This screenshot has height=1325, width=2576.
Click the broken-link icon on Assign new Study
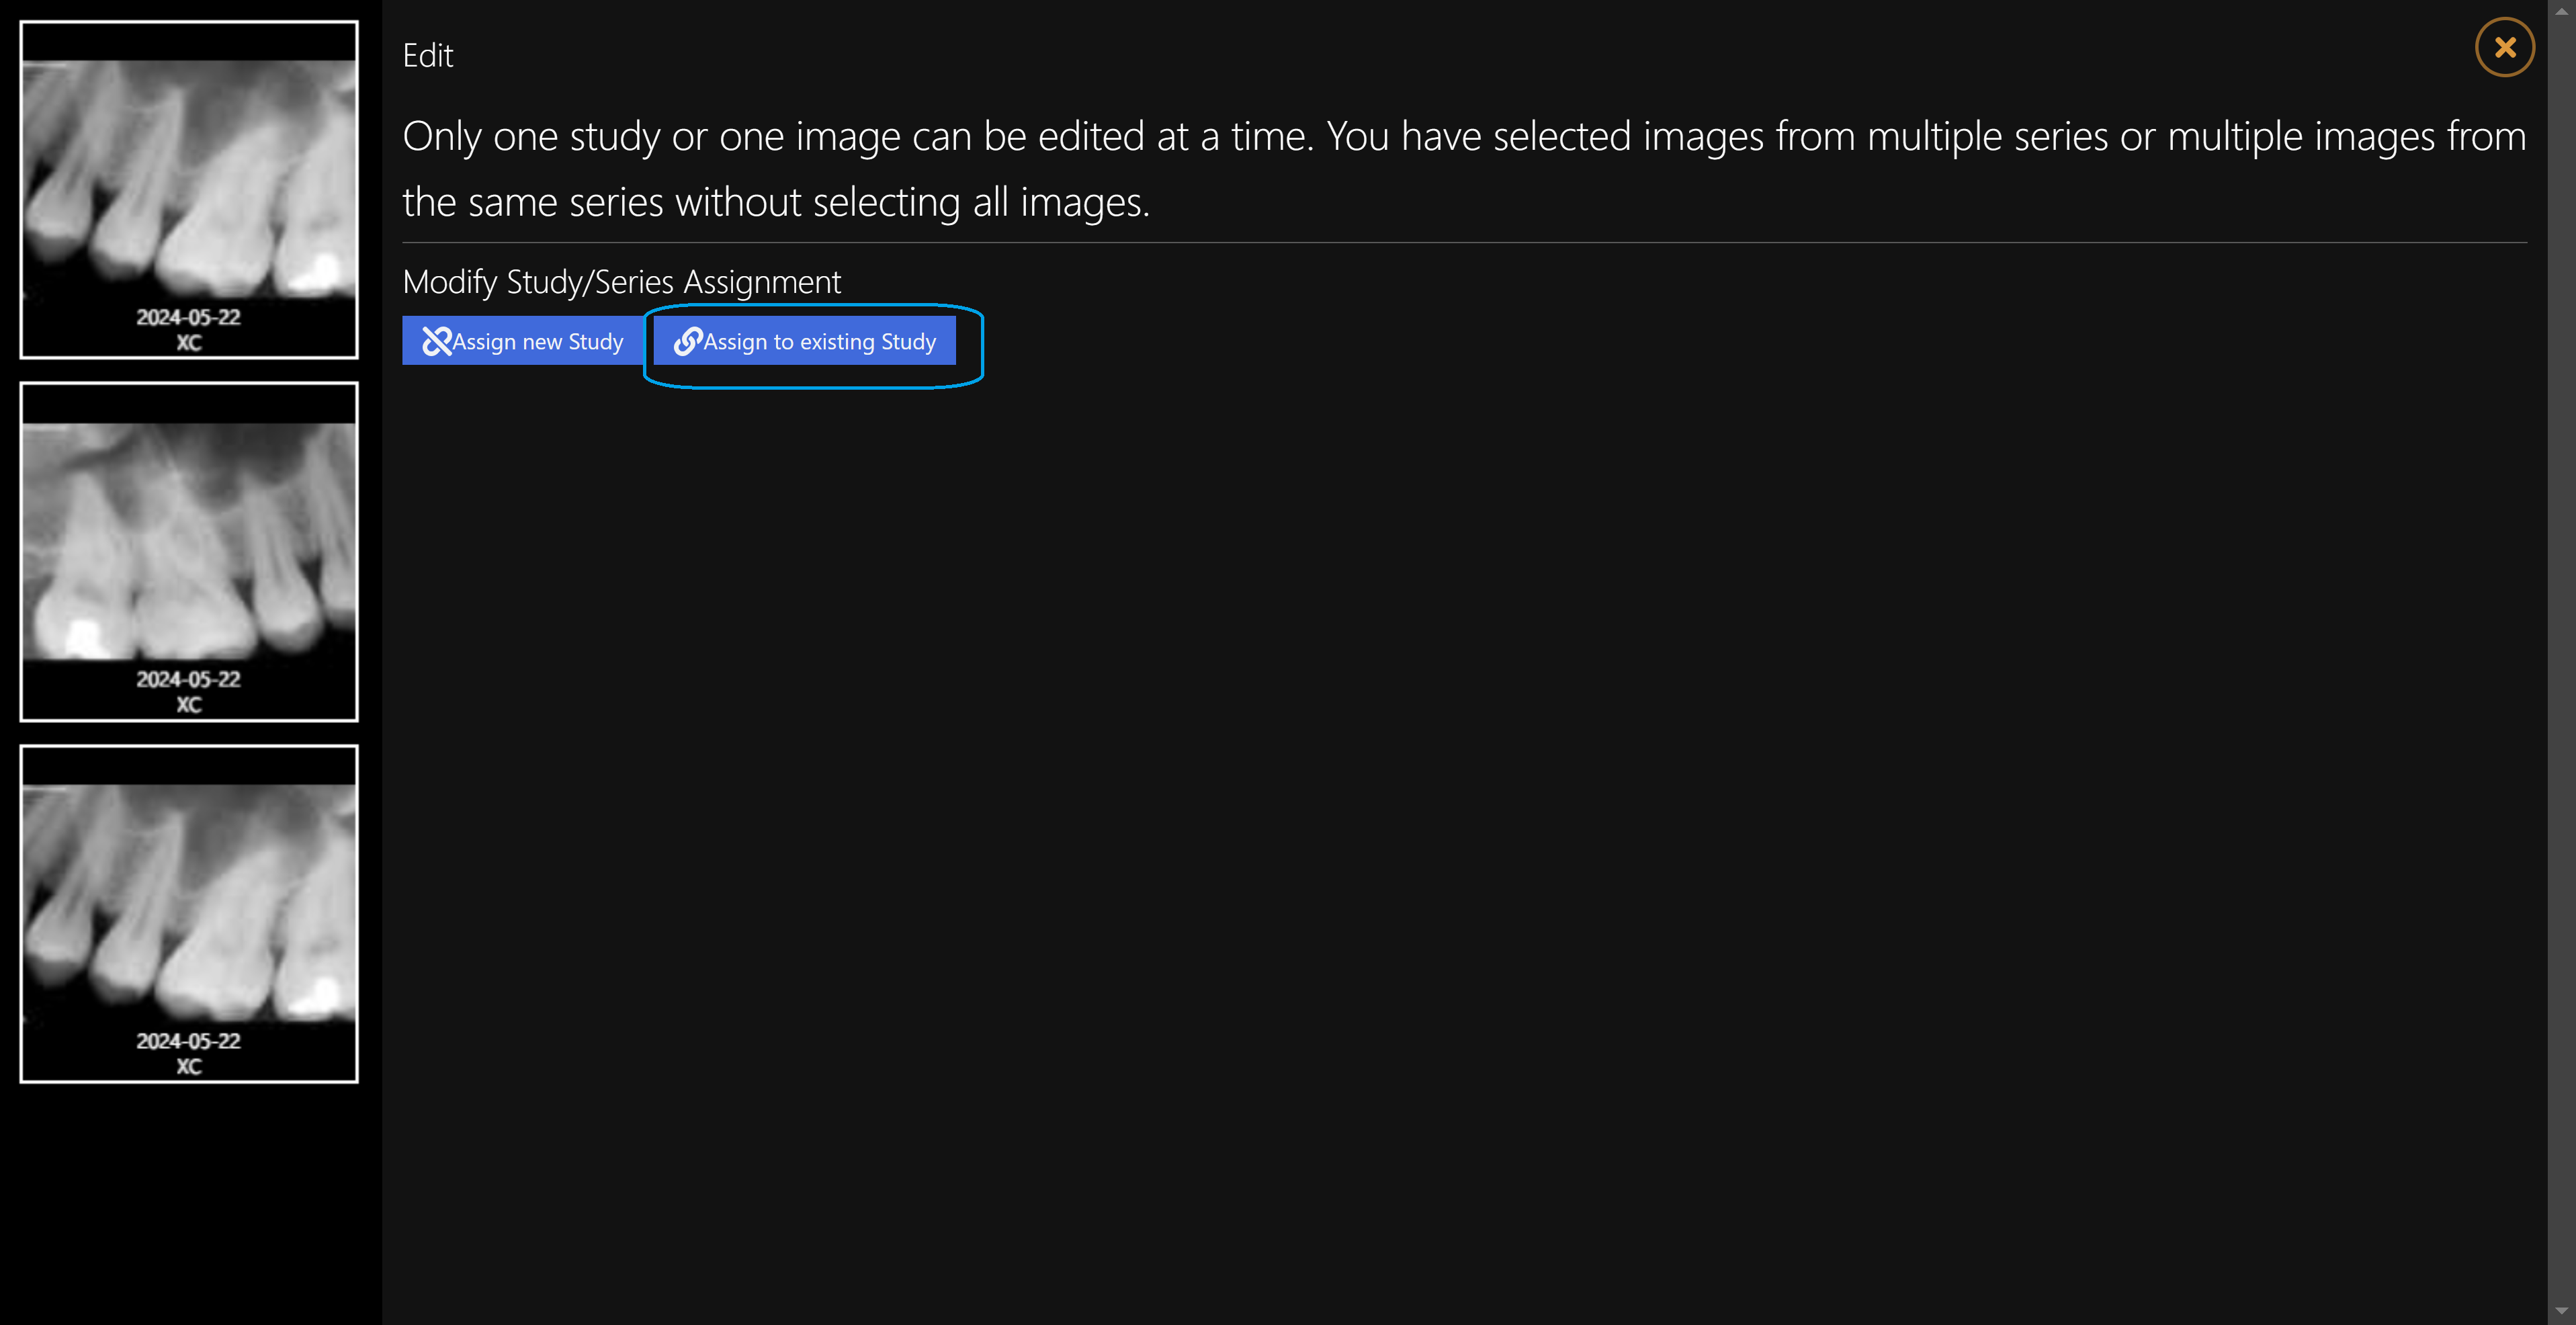(x=437, y=341)
